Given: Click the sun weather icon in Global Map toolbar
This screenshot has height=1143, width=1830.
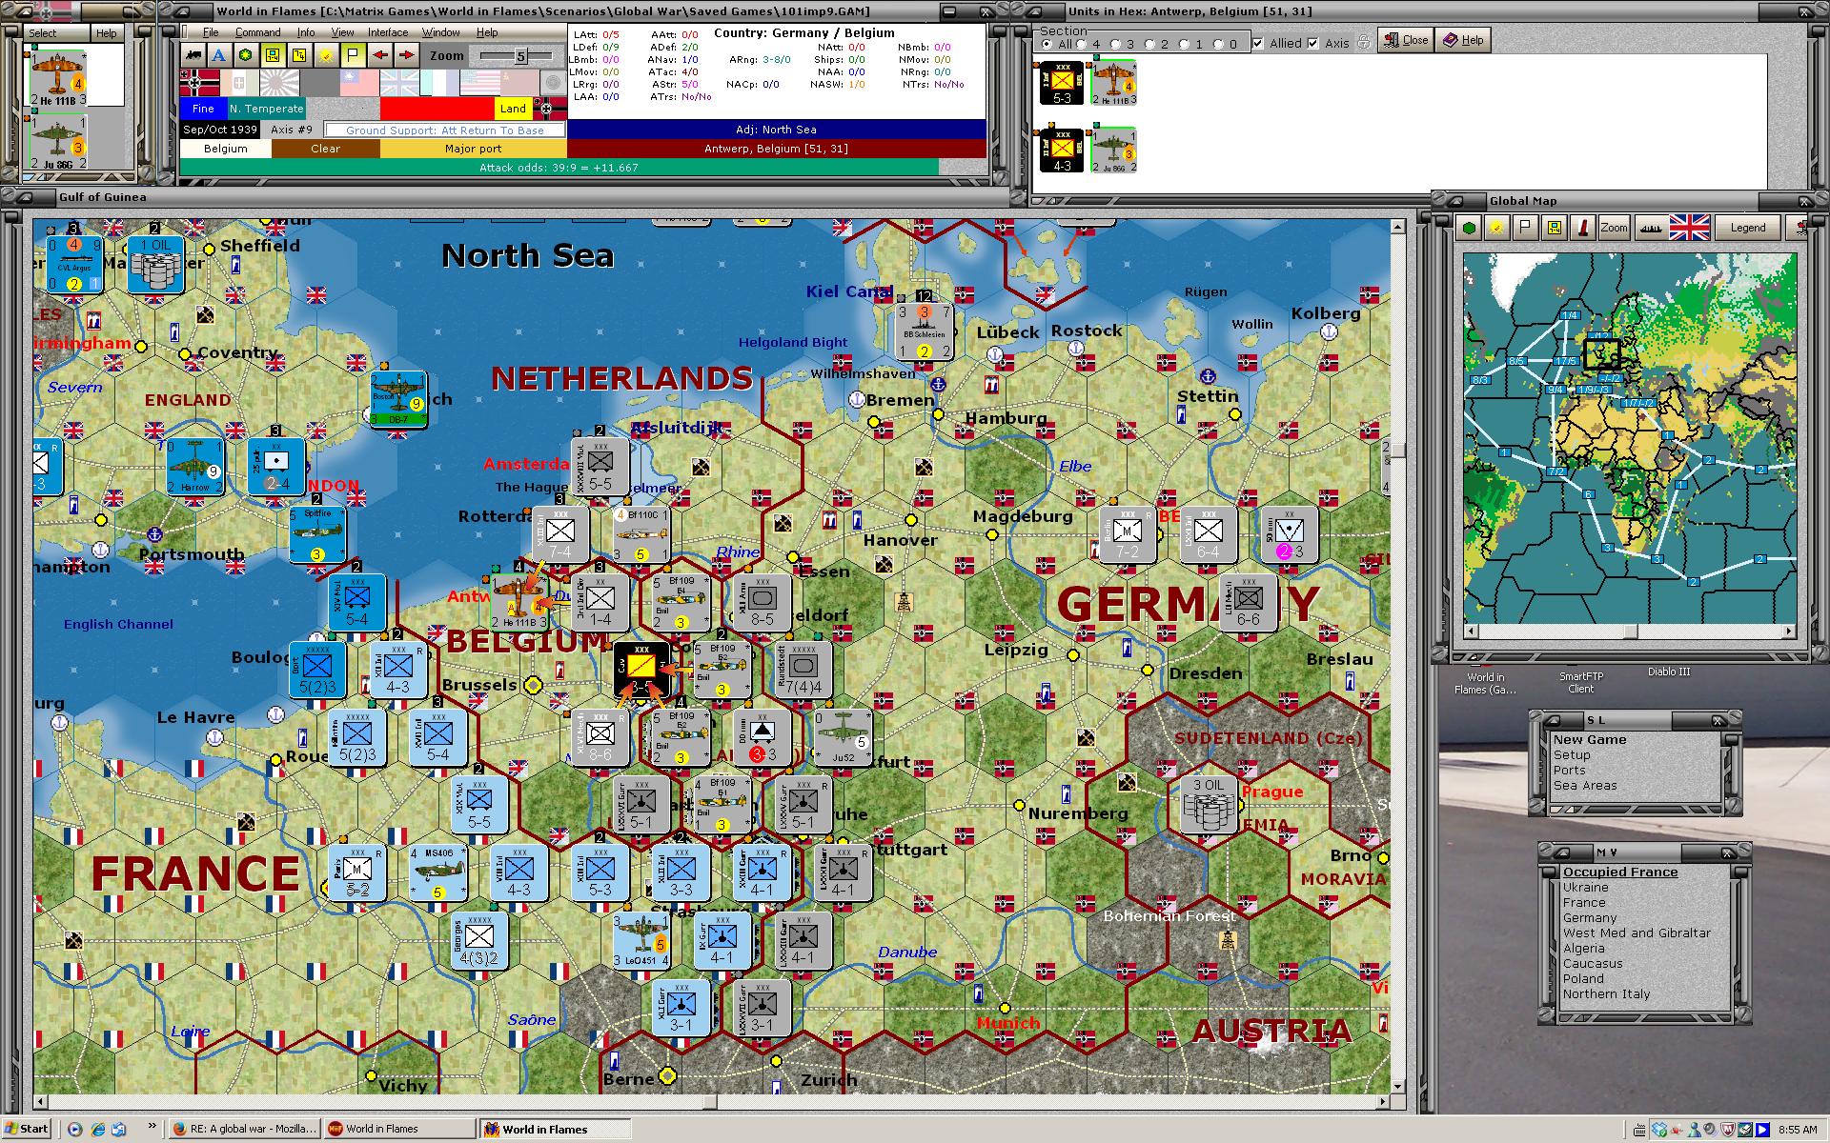Looking at the screenshot, I should click(x=1497, y=228).
